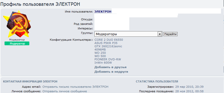224x93 pixels.
Task: Open Отправить личное сообщение link
Action: tap(65, 91)
